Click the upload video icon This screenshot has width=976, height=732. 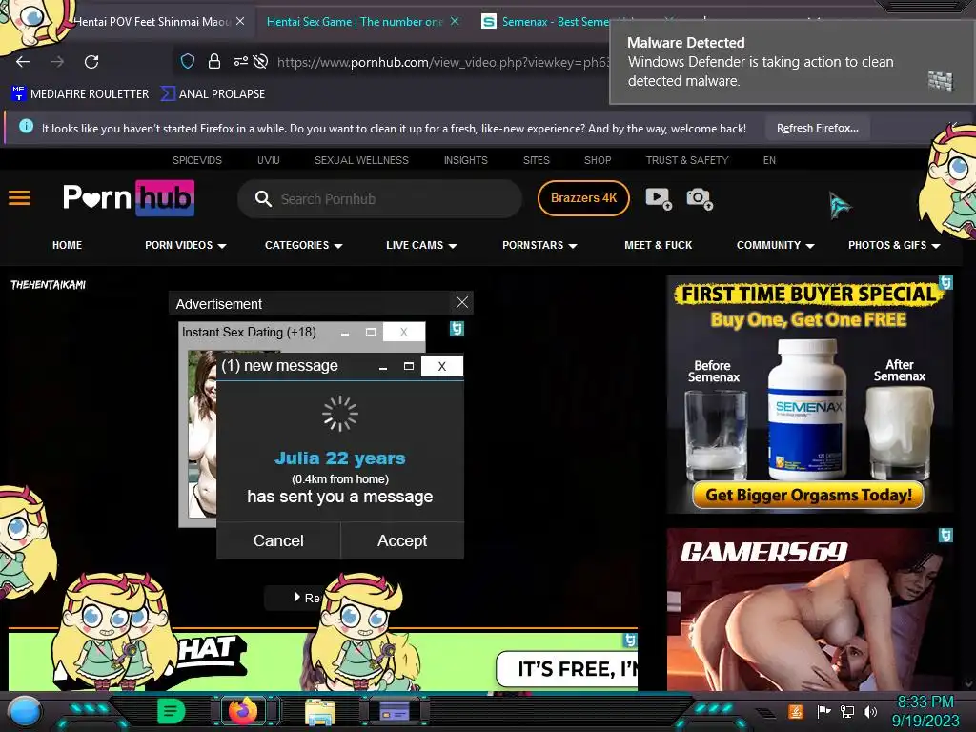(x=659, y=198)
